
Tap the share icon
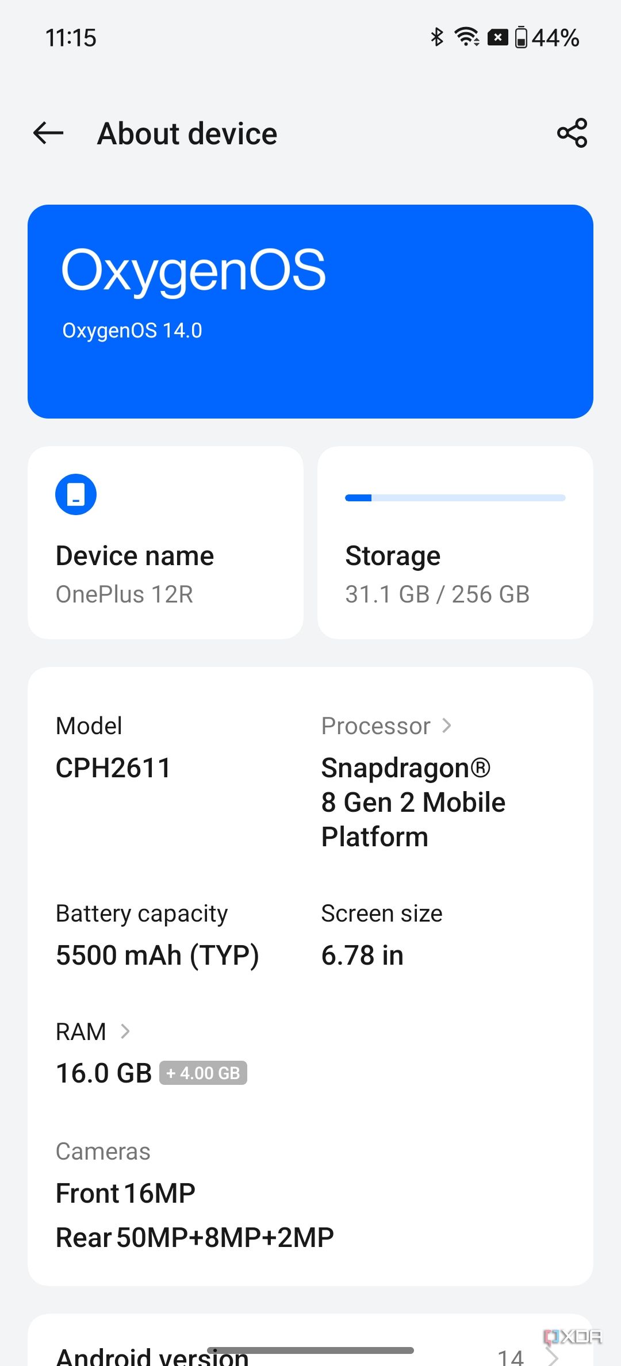coord(572,133)
